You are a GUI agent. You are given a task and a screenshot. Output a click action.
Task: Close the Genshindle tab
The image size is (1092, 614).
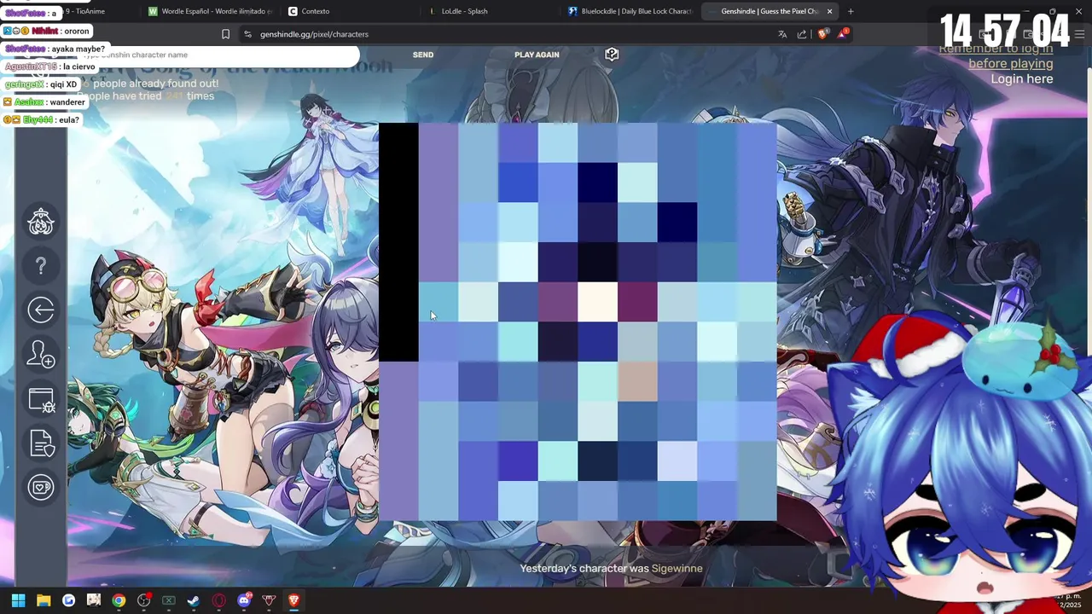click(829, 11)
